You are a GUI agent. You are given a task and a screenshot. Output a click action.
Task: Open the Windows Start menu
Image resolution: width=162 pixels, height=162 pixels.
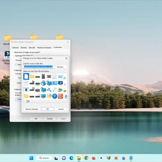tap(31, 158)
